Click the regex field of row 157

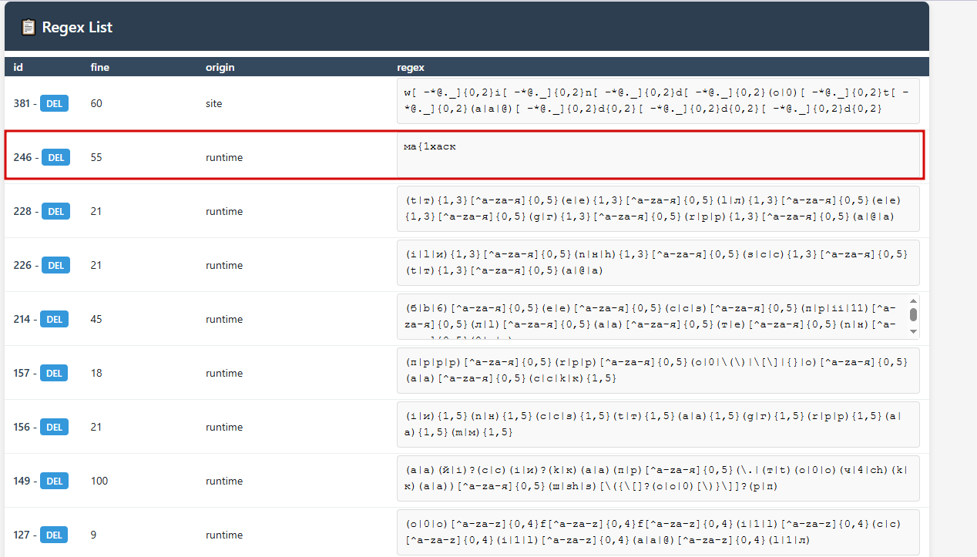pos(658,371)
